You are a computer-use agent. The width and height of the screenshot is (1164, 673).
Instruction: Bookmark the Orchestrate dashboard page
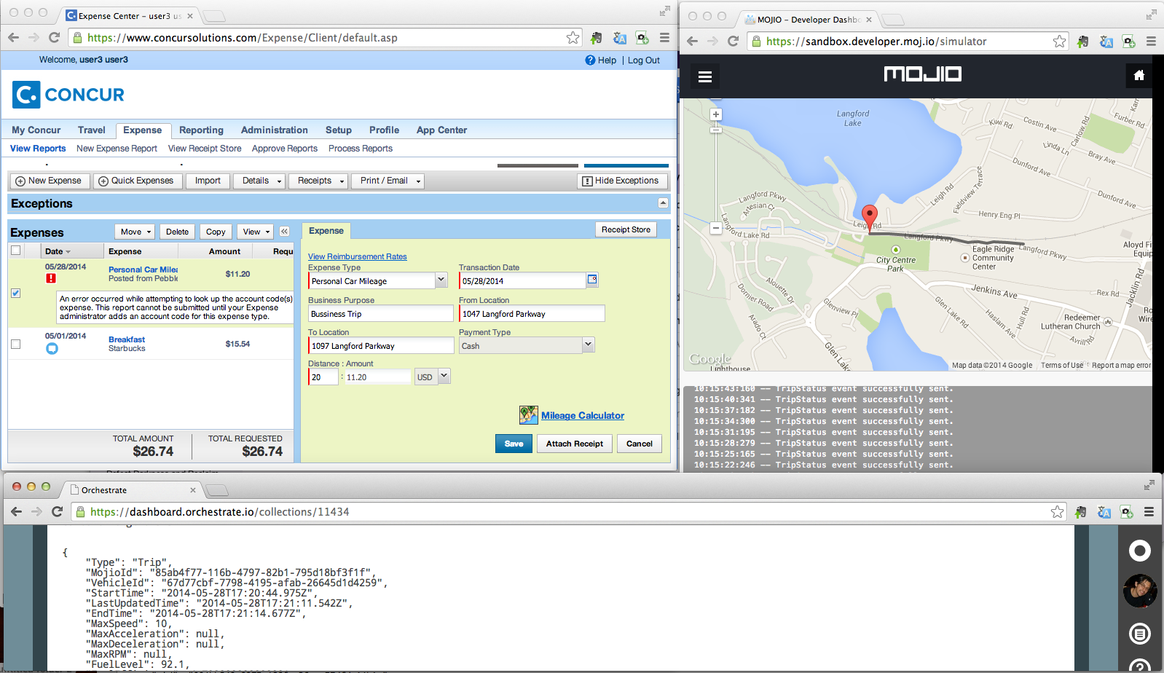tap(1057, 512)
